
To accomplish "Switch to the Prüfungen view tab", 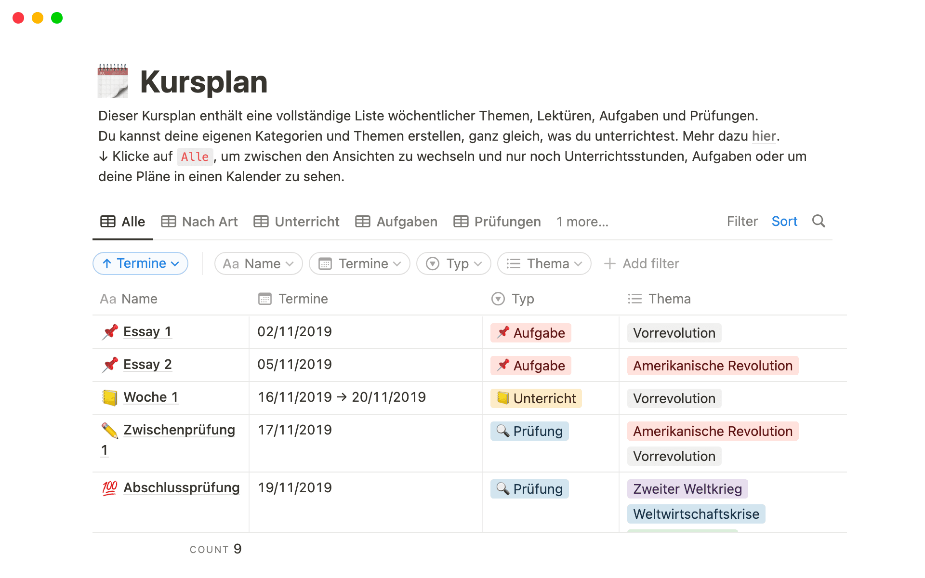I will pos(497,222).
